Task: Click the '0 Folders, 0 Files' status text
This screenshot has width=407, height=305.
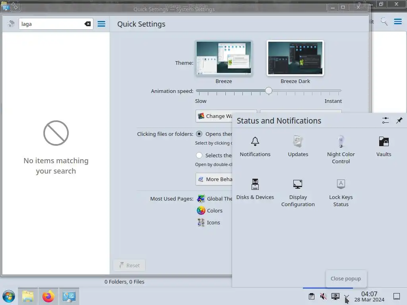Action: tap(124, 282)
